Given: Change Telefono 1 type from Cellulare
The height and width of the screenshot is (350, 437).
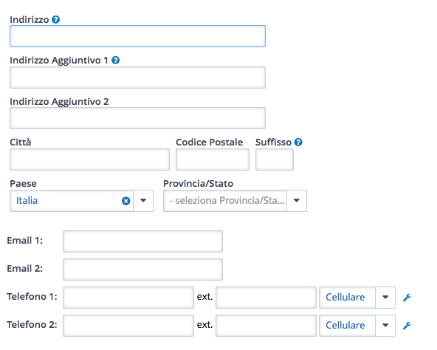Looking at the screenshot, I should (x=357, y=298).
